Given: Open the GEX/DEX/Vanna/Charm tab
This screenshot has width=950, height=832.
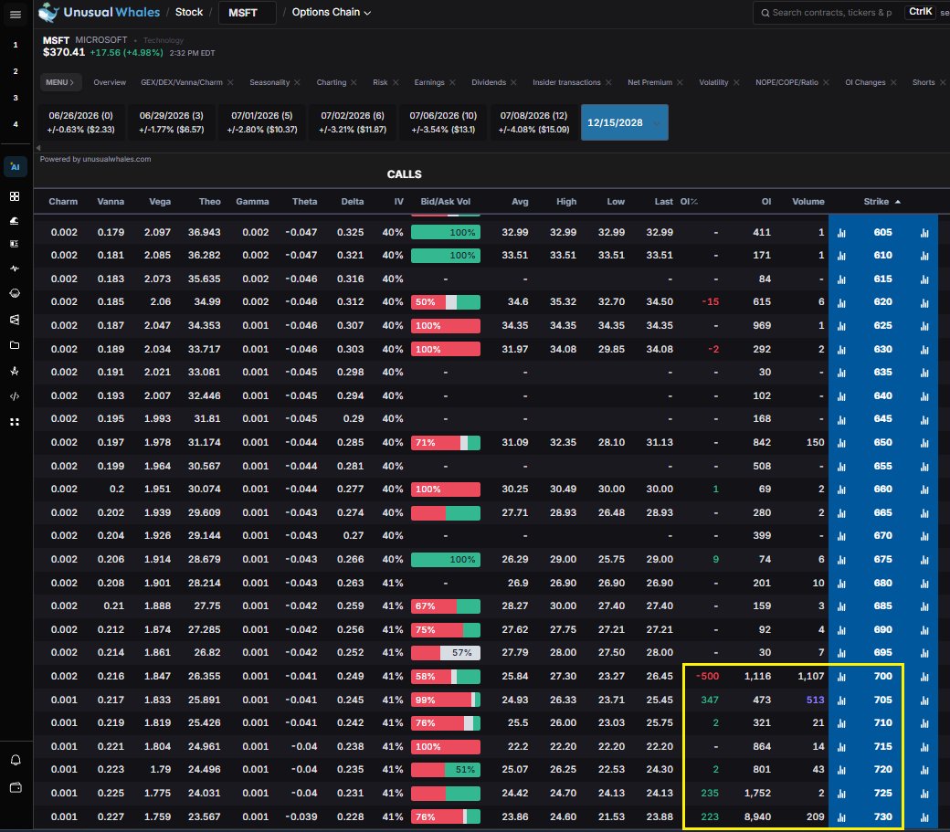Looking at the screenshot, I should (x=182, y=82).
